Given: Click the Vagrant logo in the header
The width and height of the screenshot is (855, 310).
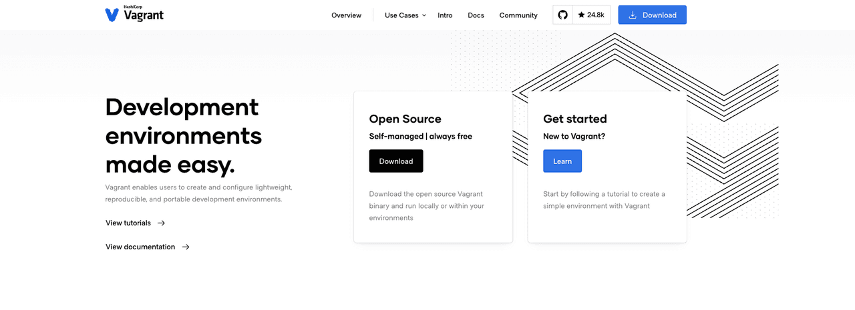Looking at the screenshot, I should point(134,14).
